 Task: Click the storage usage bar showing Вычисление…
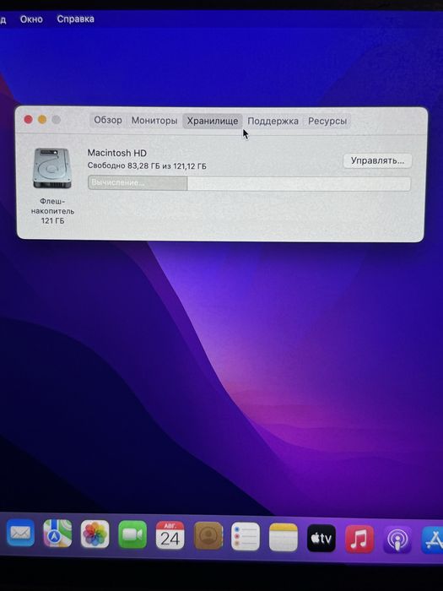[249, 183]
